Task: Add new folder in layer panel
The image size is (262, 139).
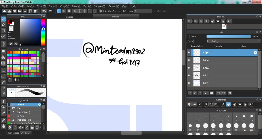Action: pos(212,93)
